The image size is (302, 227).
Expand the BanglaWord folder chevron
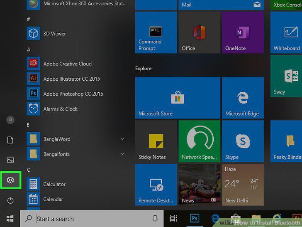[x=123, y=139]
